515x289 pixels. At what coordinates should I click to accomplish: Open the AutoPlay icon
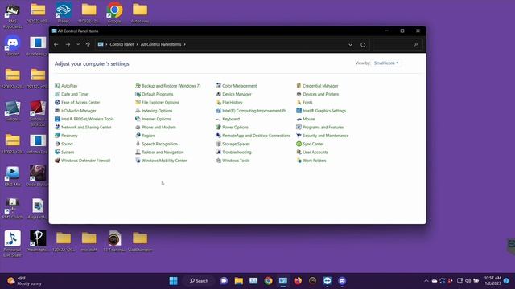pos(57,86)
